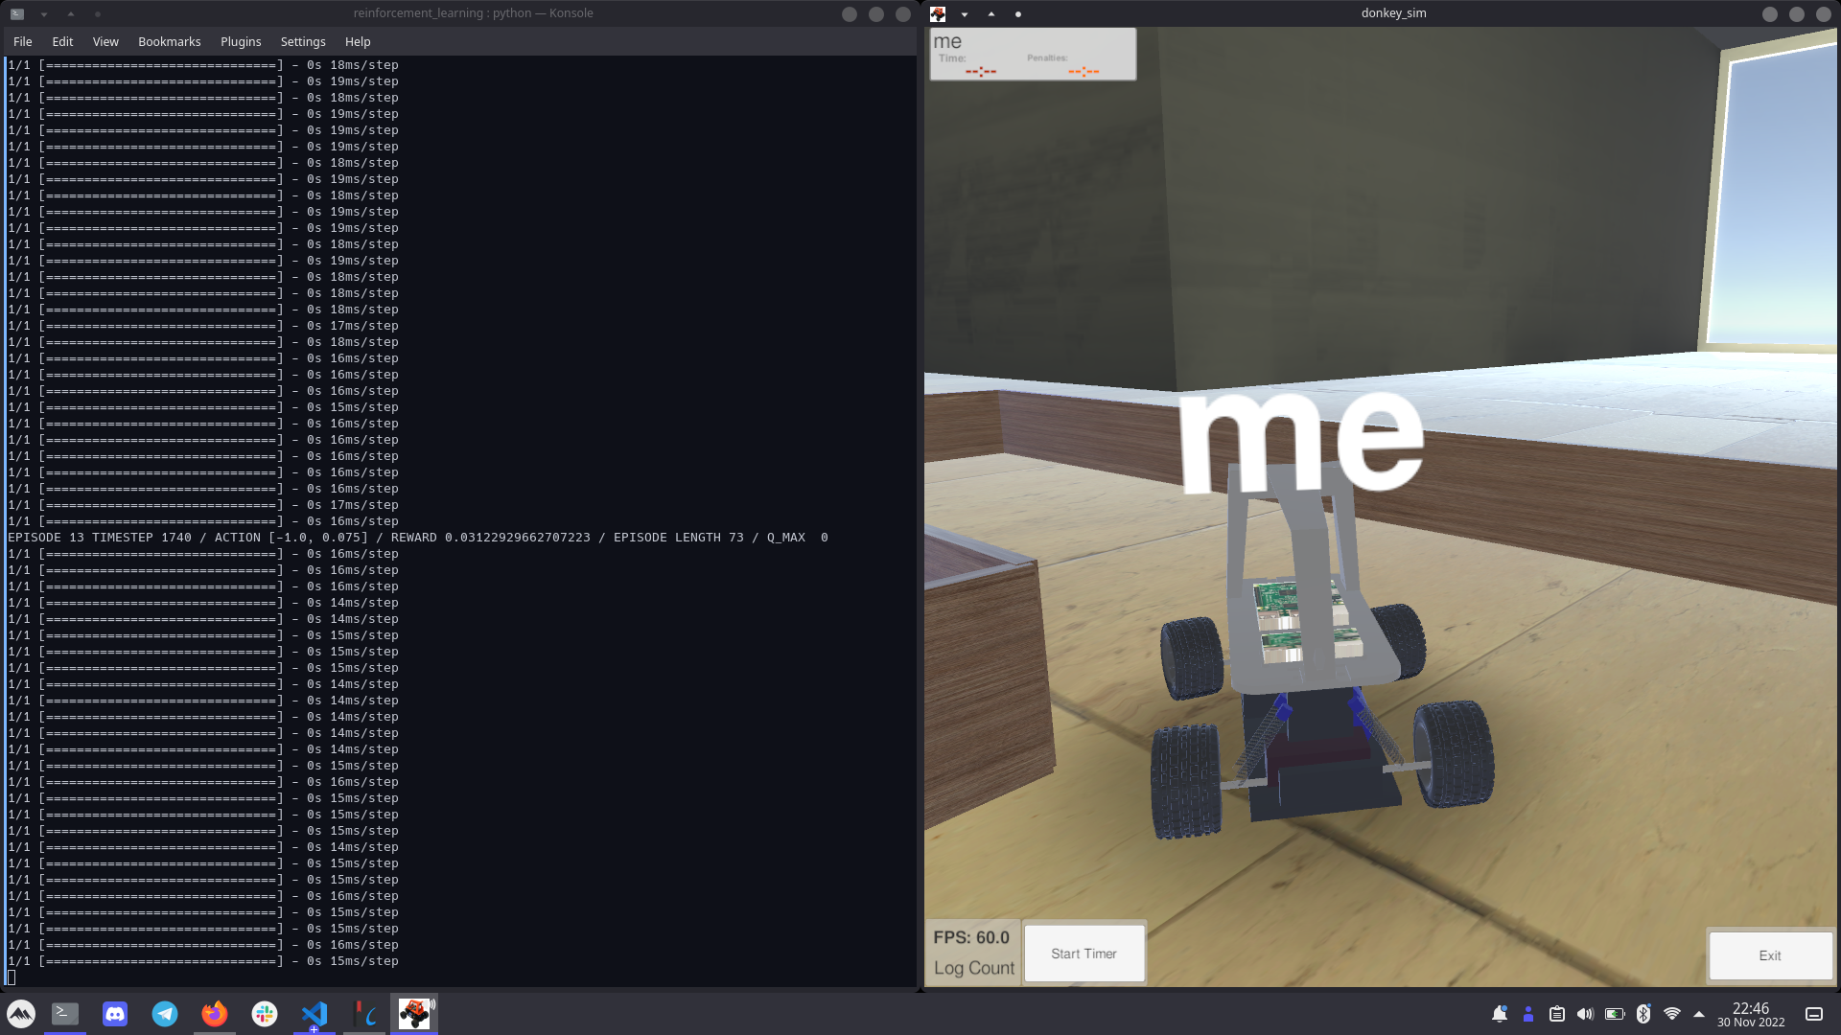Click the donkey_sim car icon in taskbar
1841x1035 pixels.
414,1013
